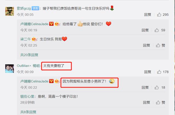
Task: Reply to OutMan、楊明's comment via 回复
Action: pos(148,72)
